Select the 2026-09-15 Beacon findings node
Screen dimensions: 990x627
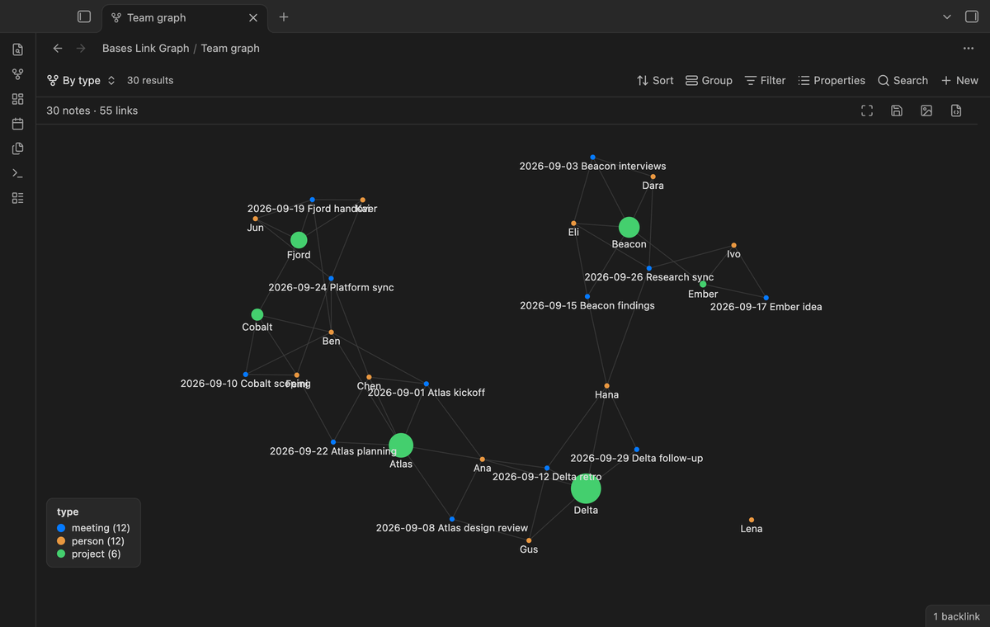click(587, 296)
